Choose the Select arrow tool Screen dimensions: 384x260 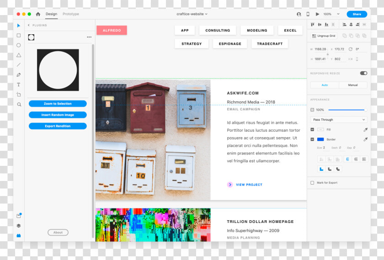click(x=19, y=26)
